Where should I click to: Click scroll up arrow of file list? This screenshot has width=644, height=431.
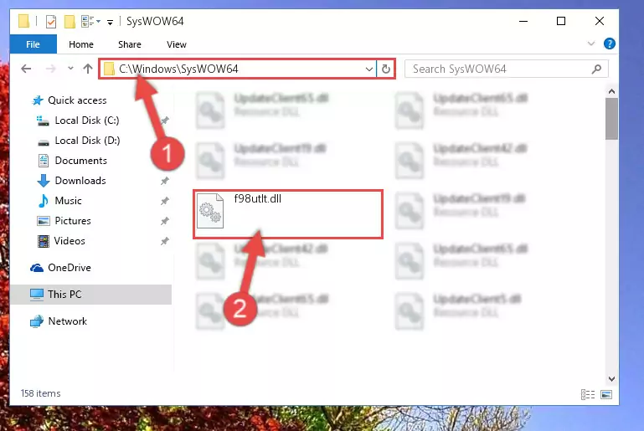[611, 91]
